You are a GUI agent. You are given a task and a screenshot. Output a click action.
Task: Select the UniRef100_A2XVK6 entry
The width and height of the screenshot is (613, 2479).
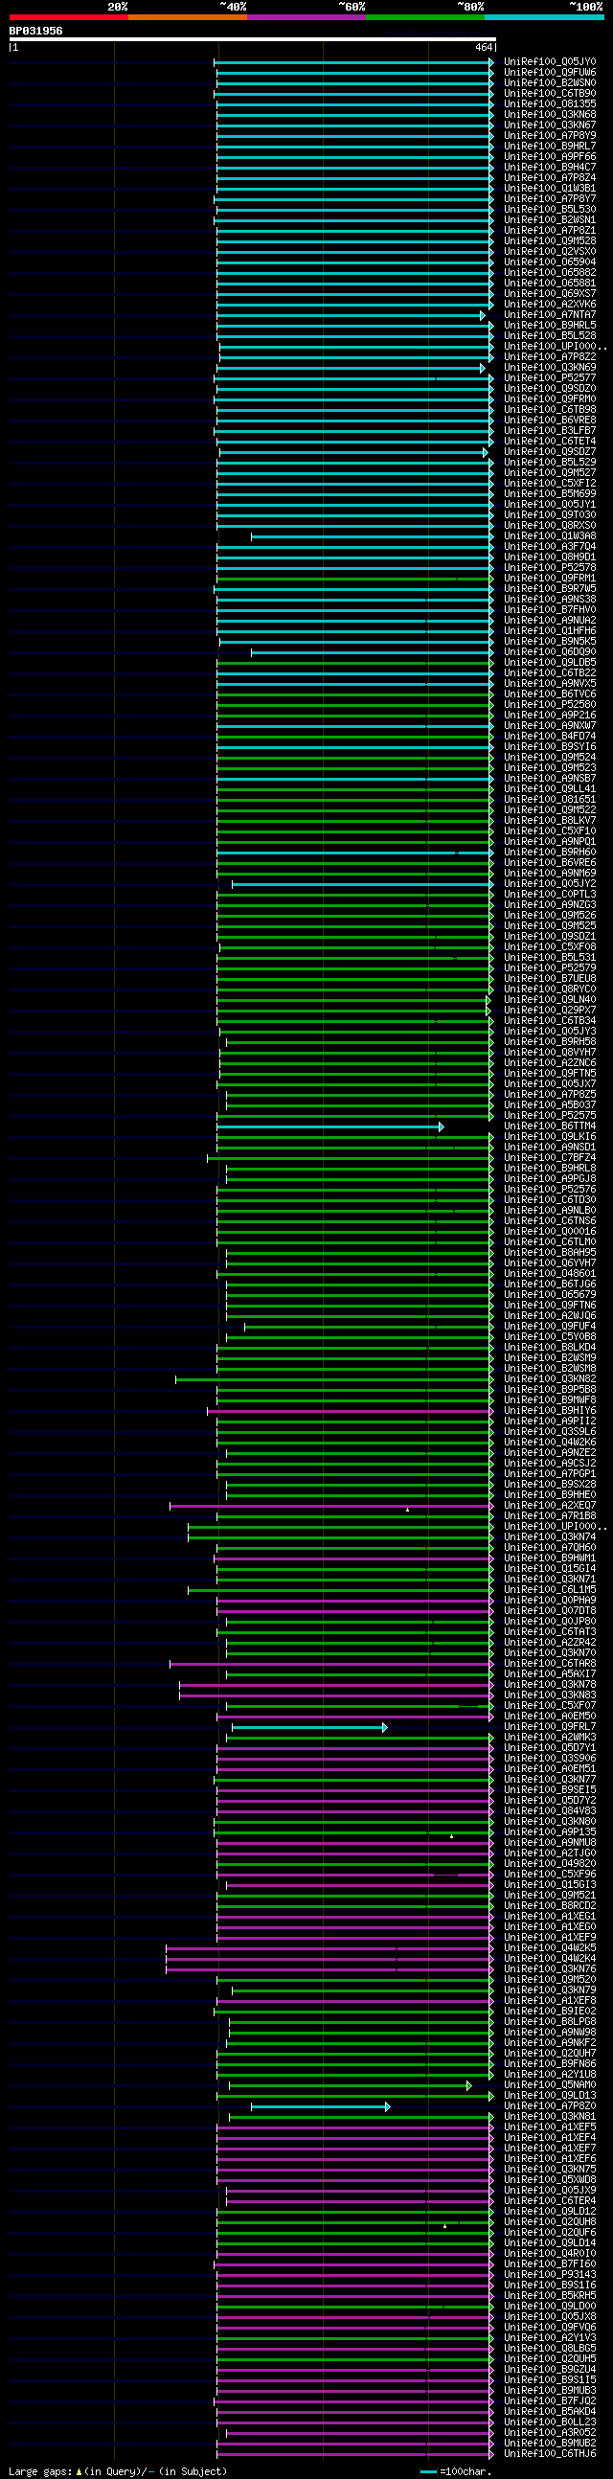pyautogui.click(x=550, y=304)
